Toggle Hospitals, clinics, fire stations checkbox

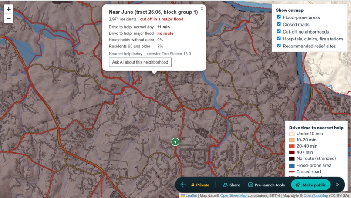coord(279,38)
